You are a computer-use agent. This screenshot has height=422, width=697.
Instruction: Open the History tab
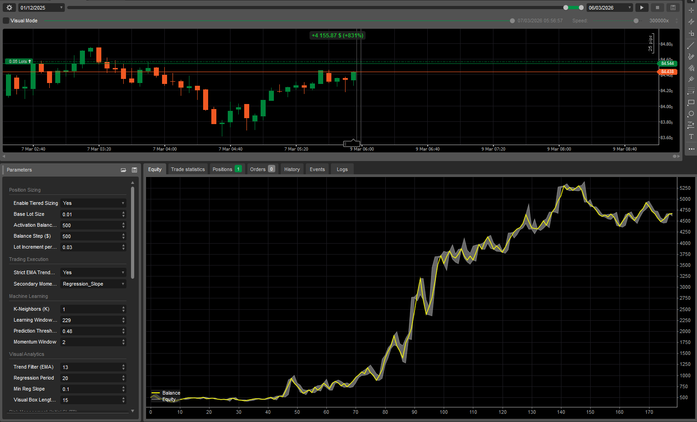coord(292,169)
